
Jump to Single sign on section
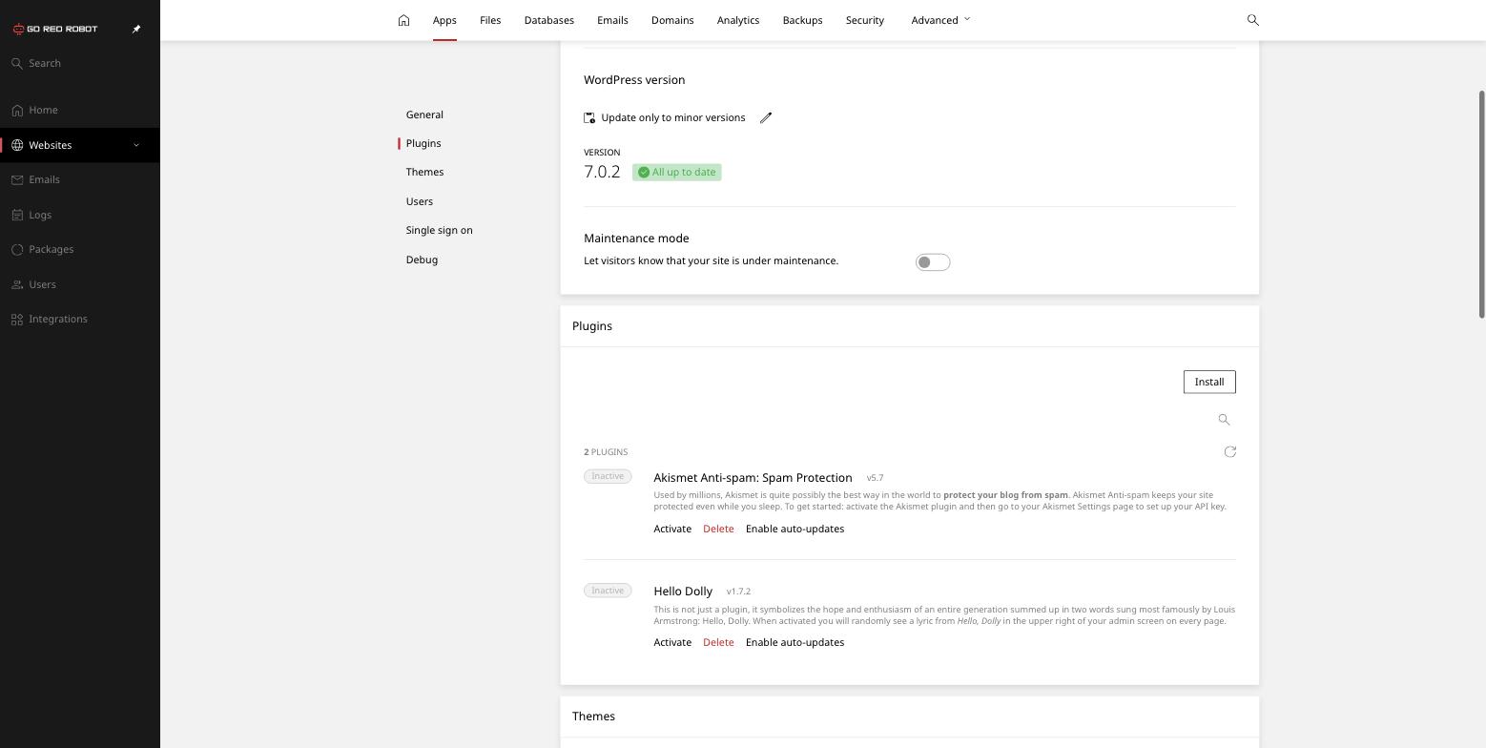click(x=440, y=230)
